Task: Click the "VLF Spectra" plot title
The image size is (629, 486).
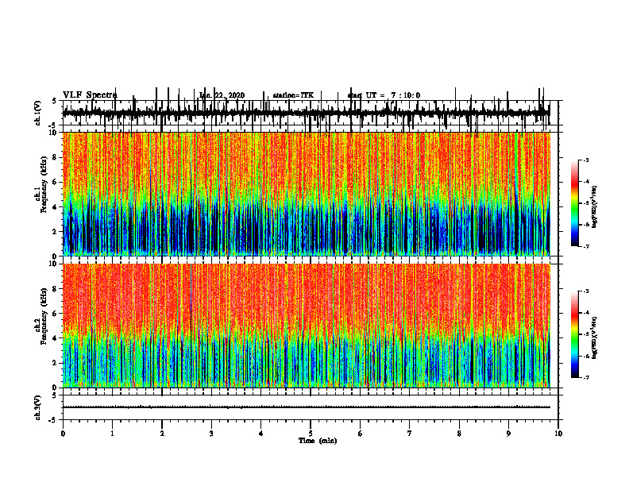Action: pyautogui.click(x=90, y=95)
